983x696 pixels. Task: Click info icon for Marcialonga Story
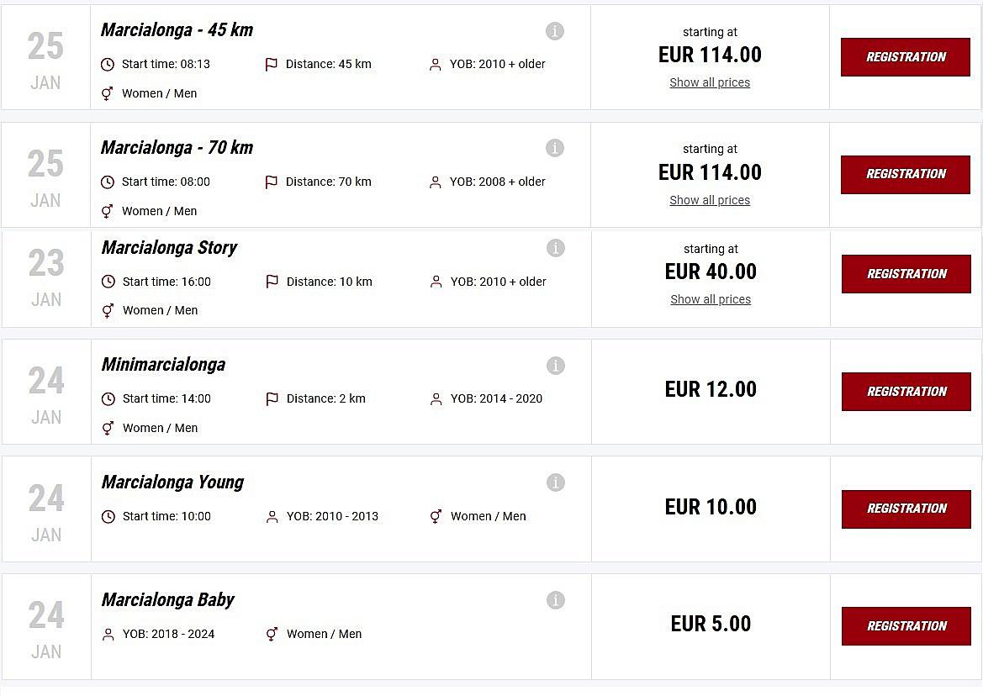pyautogui.click(x=555, y=248)
